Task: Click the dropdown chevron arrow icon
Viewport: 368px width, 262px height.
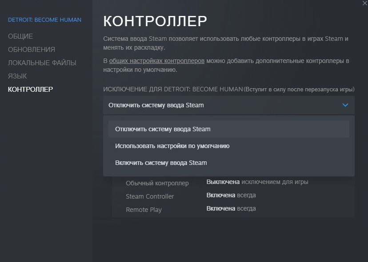Action: [345, 105]
